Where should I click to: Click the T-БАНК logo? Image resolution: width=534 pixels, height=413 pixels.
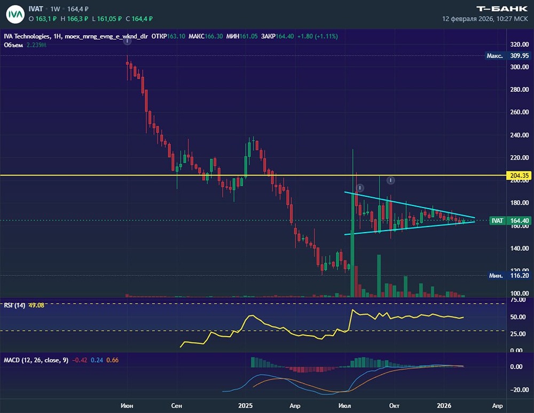coord(502,9)
